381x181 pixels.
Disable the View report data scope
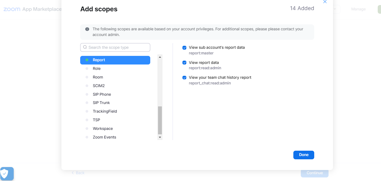[184, 62]
